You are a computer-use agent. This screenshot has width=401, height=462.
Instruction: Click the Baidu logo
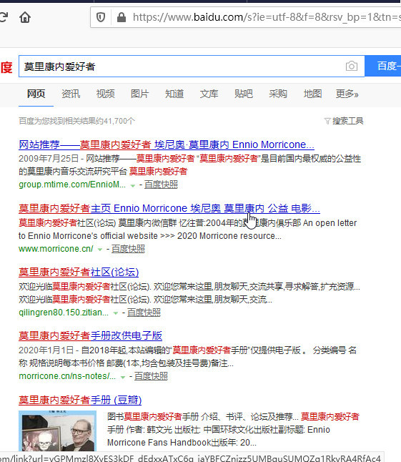[6, 67]
